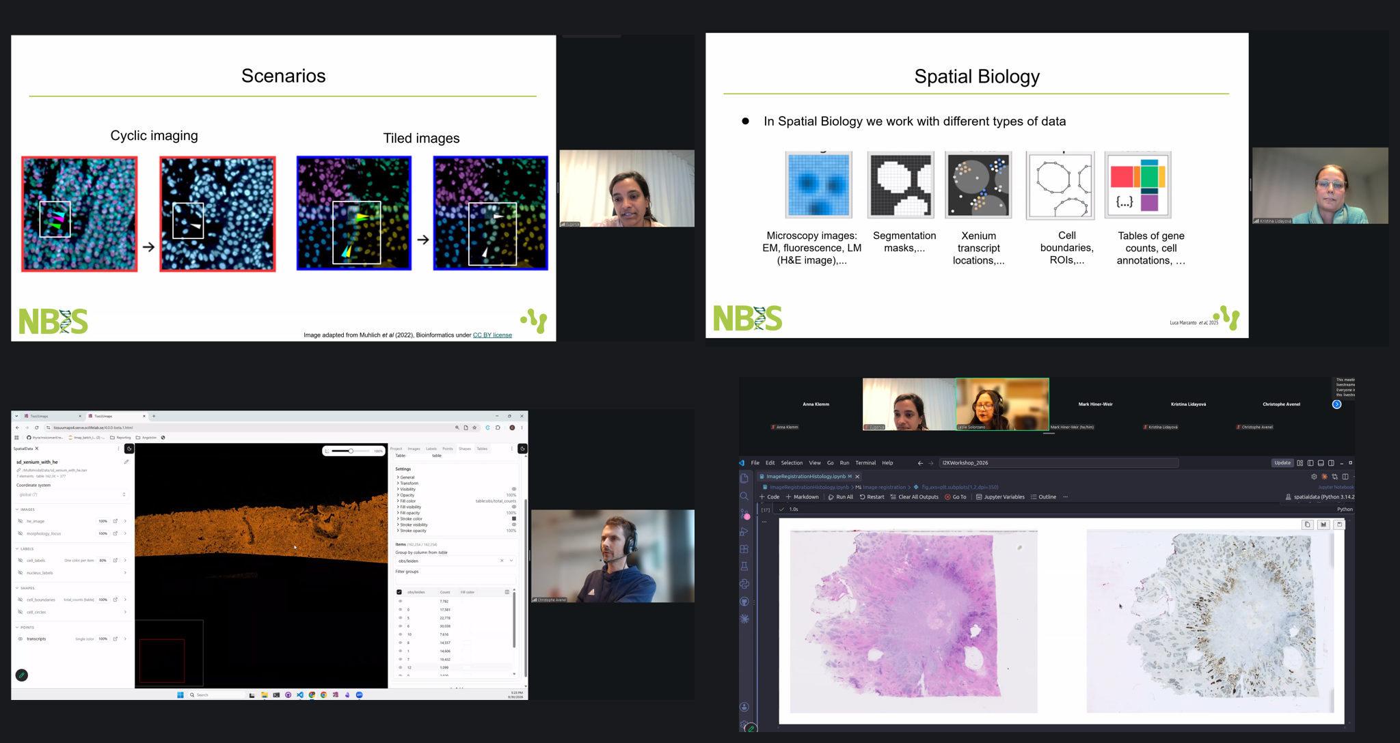This screenshot has width=1400, height=743.
Task: Uncheck select-all checkbox in obs/leiden table
Action: [399, 592]
